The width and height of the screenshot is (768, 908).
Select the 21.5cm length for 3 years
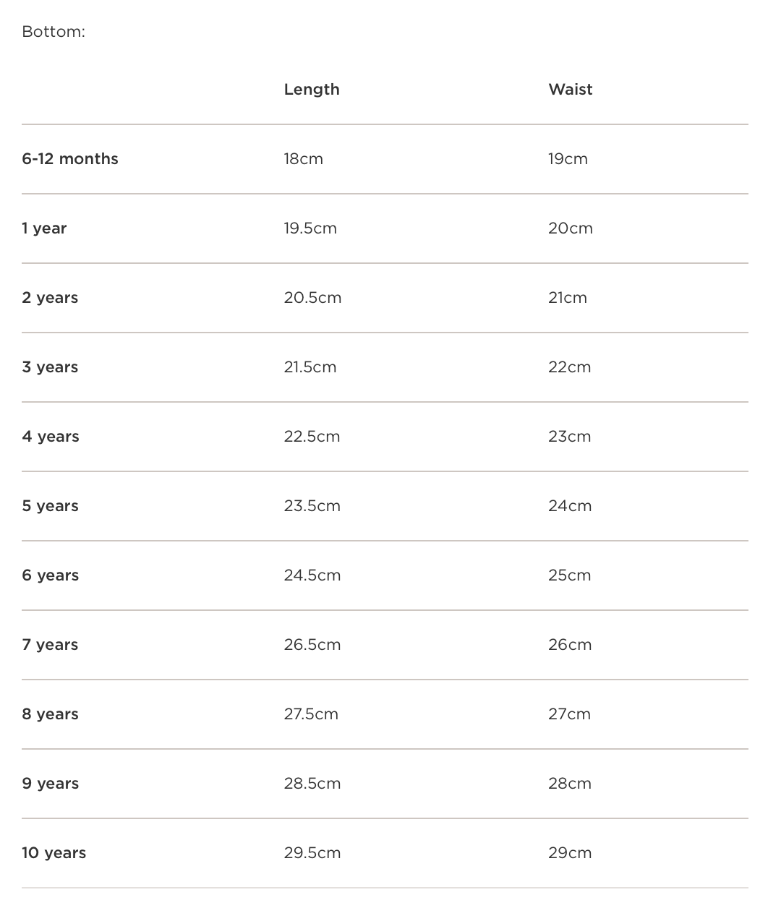(310, 367)
